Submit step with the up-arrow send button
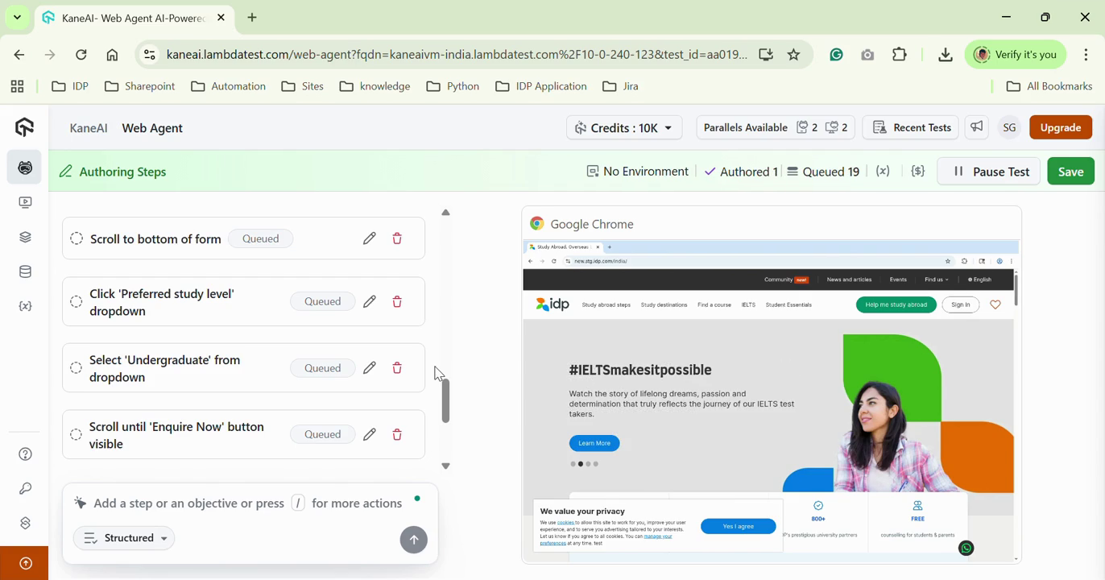 414,540
